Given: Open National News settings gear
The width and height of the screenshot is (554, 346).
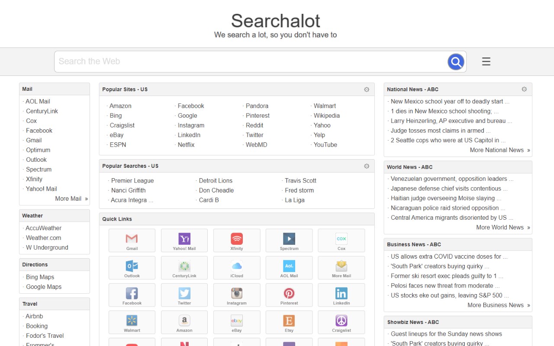Looking at the screenshot, I should tap(524, 90).
